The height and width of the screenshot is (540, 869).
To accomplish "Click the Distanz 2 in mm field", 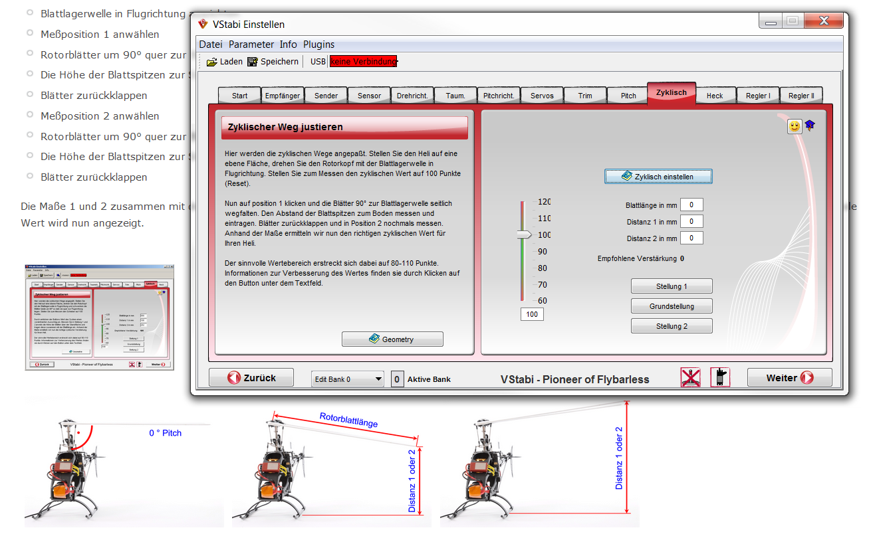I will pos(691,238).
